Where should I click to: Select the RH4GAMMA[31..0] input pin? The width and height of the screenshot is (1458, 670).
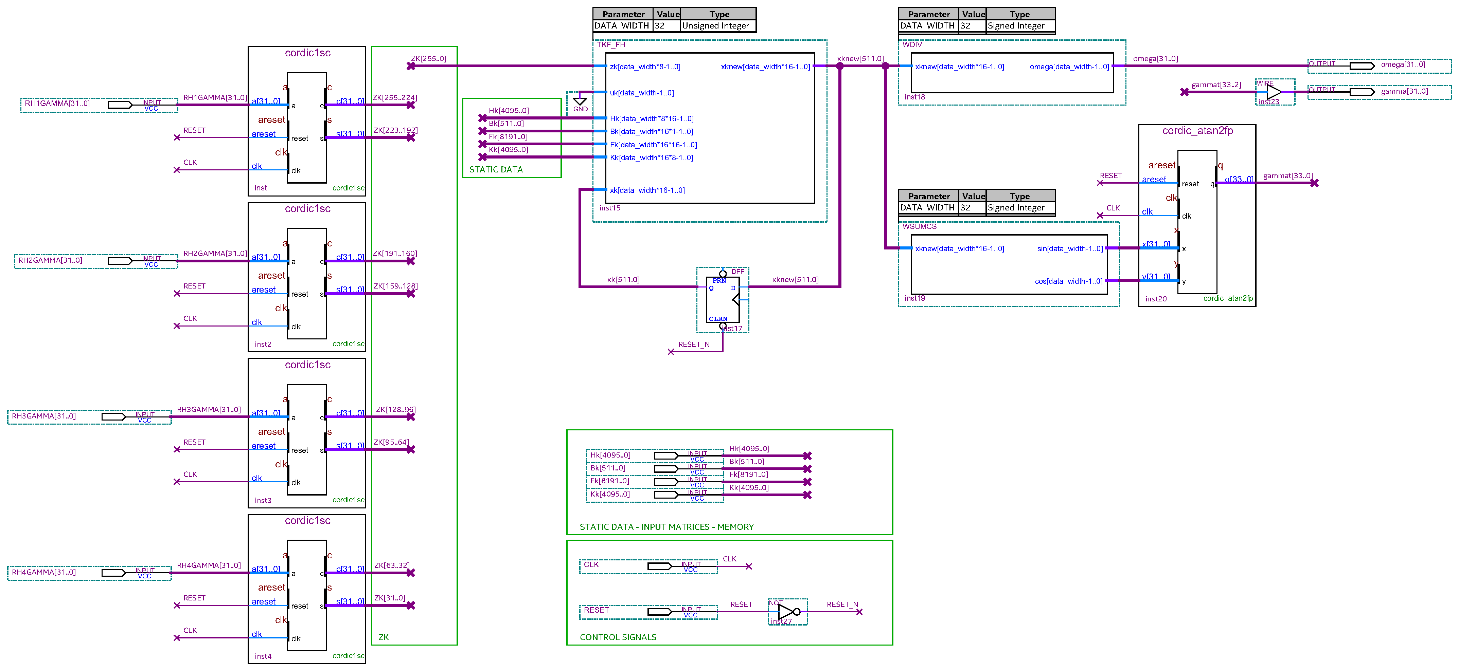point(113,573)
